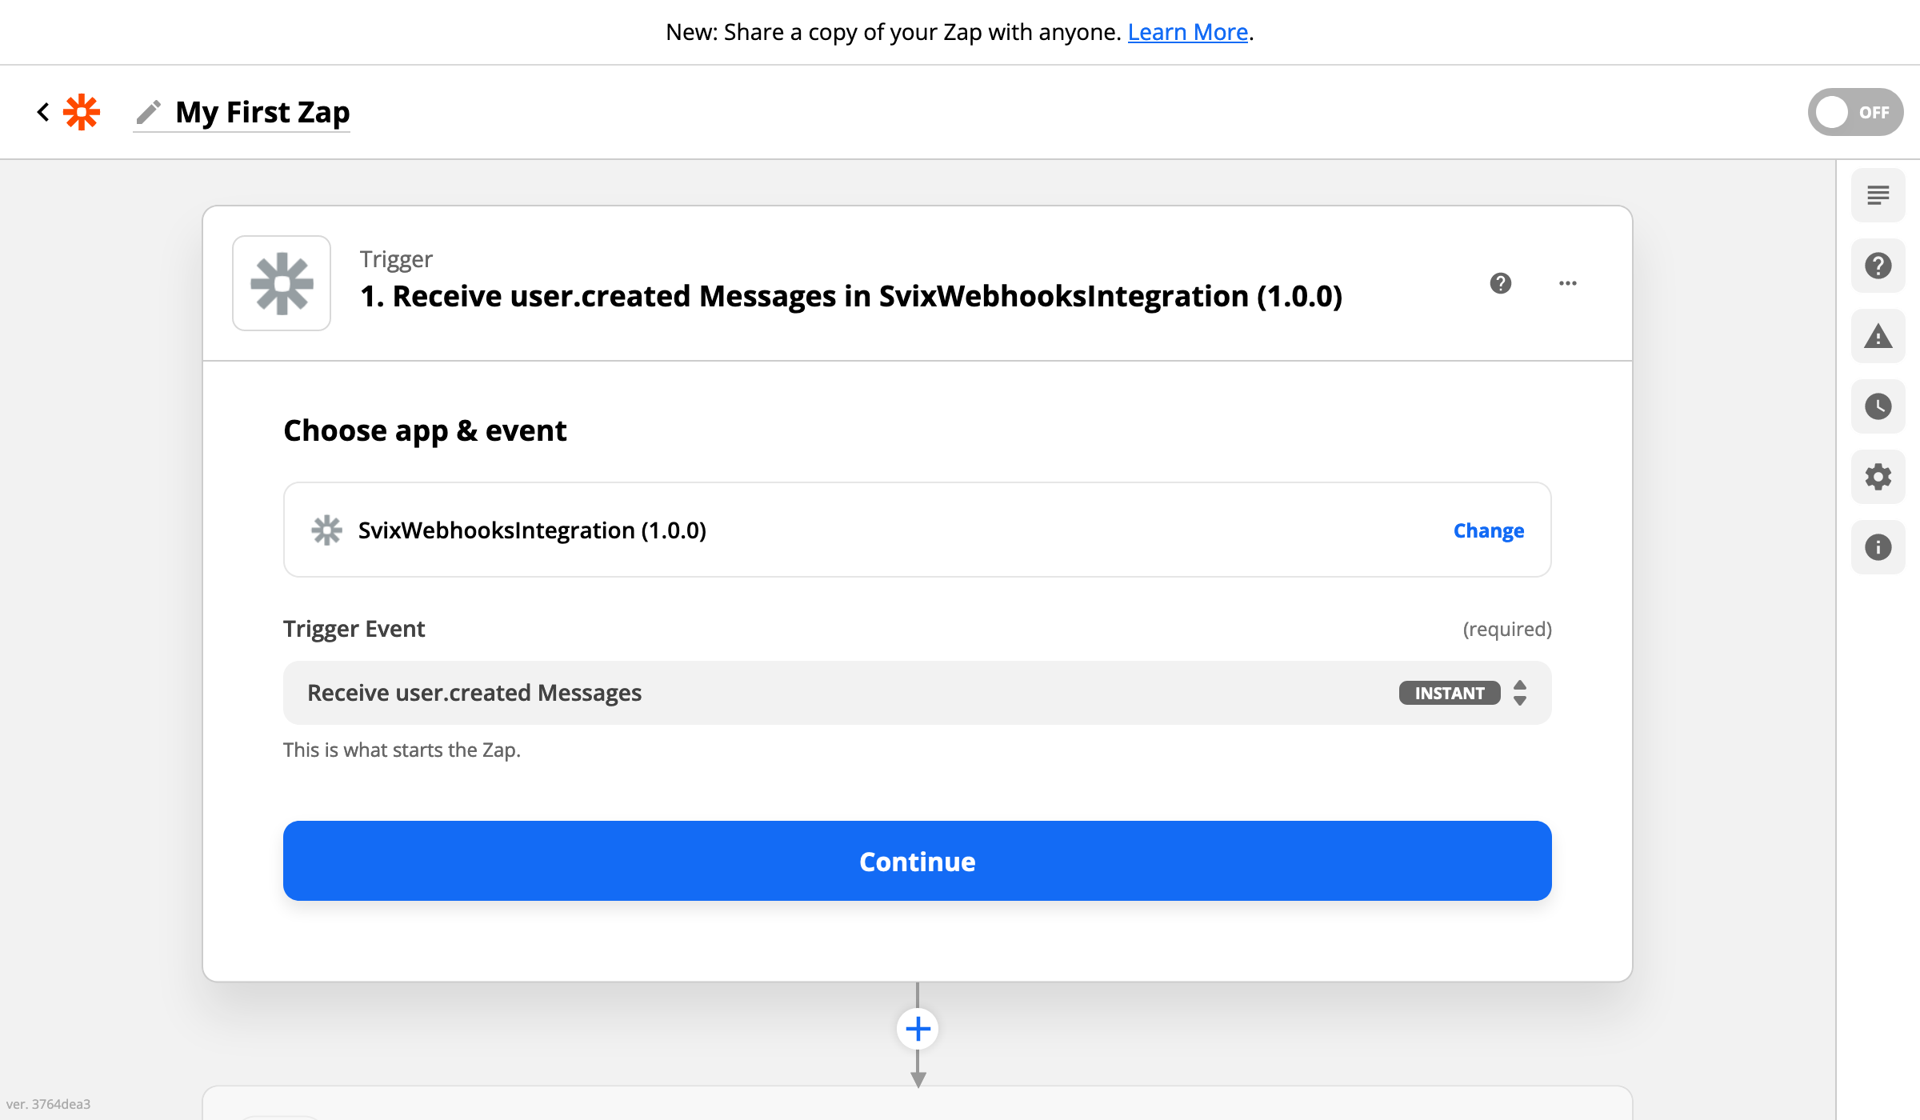Click the My First Zap title field
The image size is (1920, 1120).
[262, 112]
